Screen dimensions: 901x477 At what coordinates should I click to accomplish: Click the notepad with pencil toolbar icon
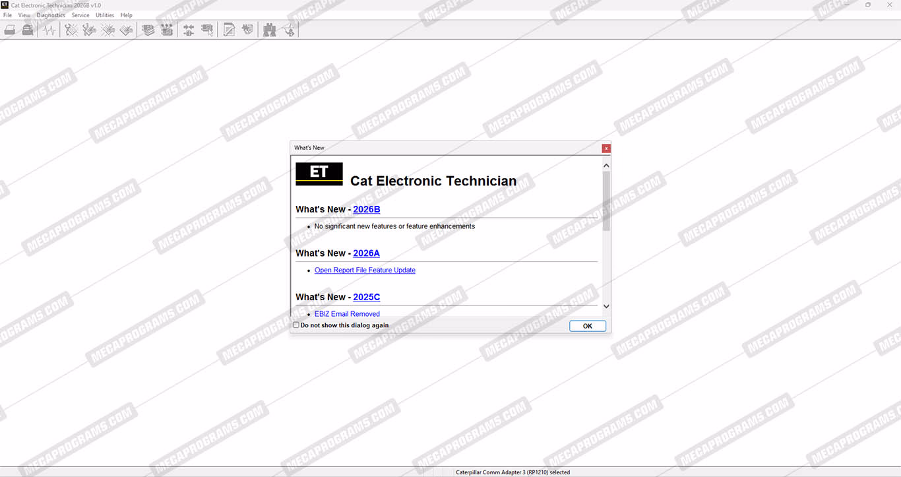(229, 30)
